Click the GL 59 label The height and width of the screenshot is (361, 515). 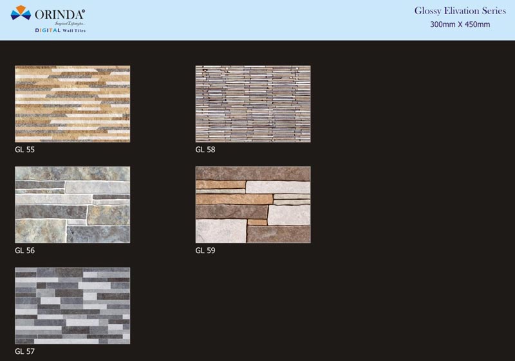205,251
